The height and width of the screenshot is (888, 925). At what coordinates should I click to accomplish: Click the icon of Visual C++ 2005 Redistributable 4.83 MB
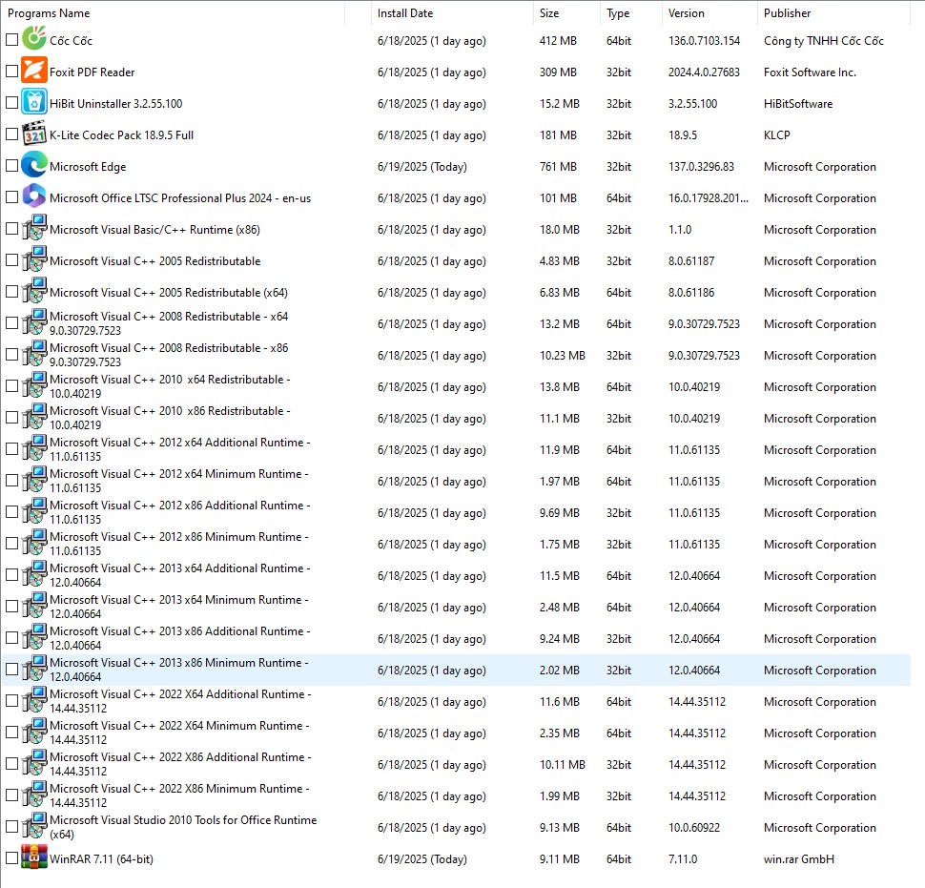34,259
